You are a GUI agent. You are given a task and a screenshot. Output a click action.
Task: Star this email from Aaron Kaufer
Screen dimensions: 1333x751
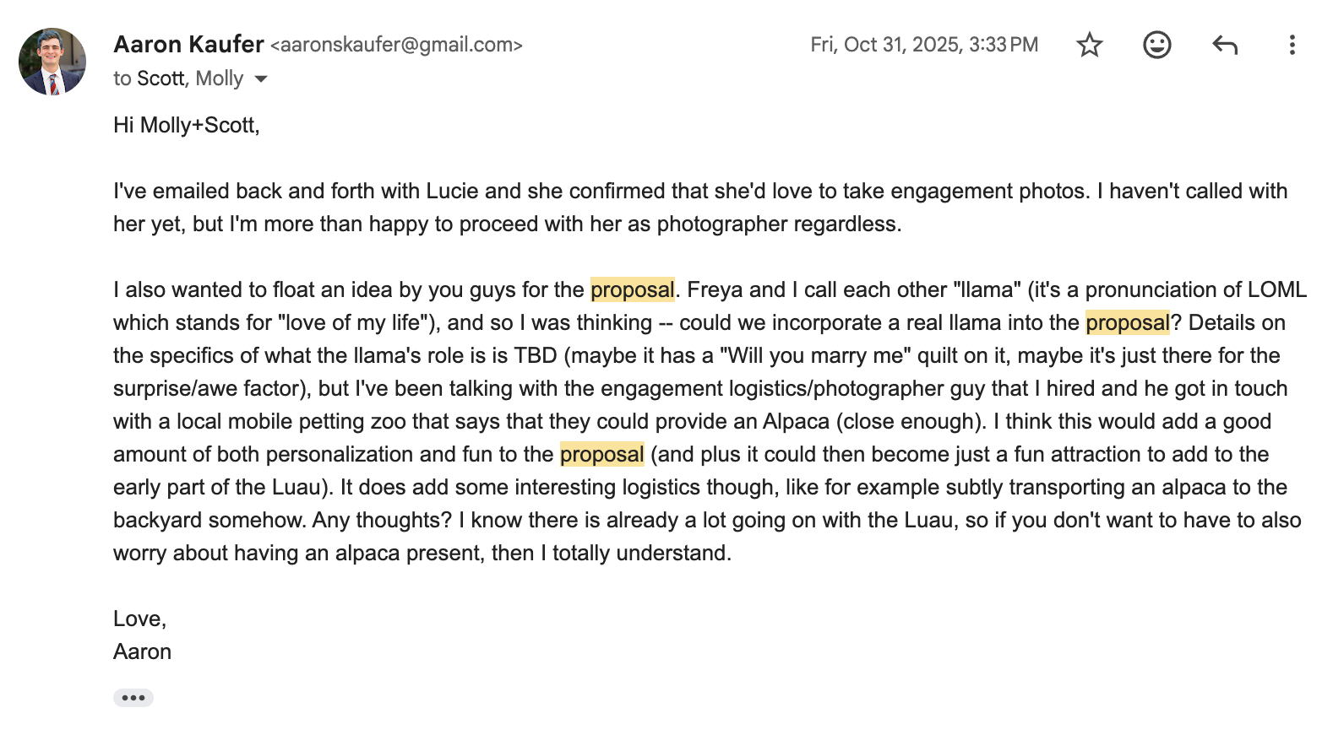point(1090,45)
